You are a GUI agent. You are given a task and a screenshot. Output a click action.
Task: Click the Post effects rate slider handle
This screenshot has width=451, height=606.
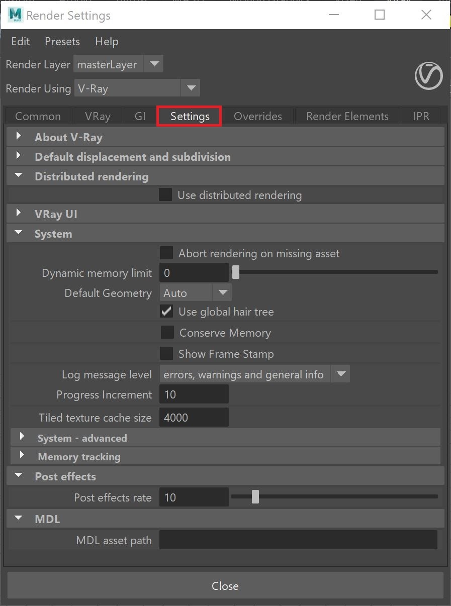255,497
